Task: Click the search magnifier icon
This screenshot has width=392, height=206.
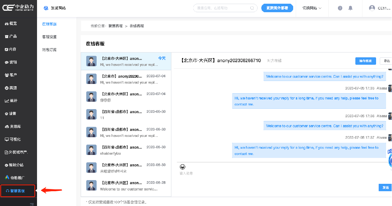Action: pyautogui.click(x=252, y=8)
